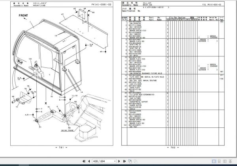Click the LOCK CYLINDER part name

[x=135, y=84]
